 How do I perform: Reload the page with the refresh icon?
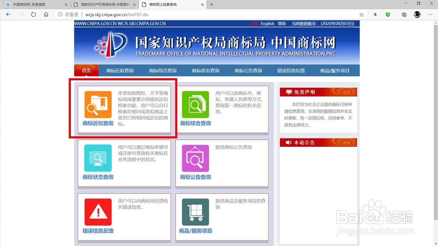point(33,15)
